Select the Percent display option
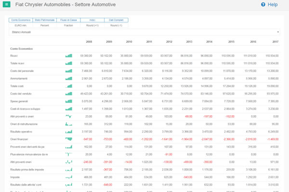289x192 pixels. point(45,25)
